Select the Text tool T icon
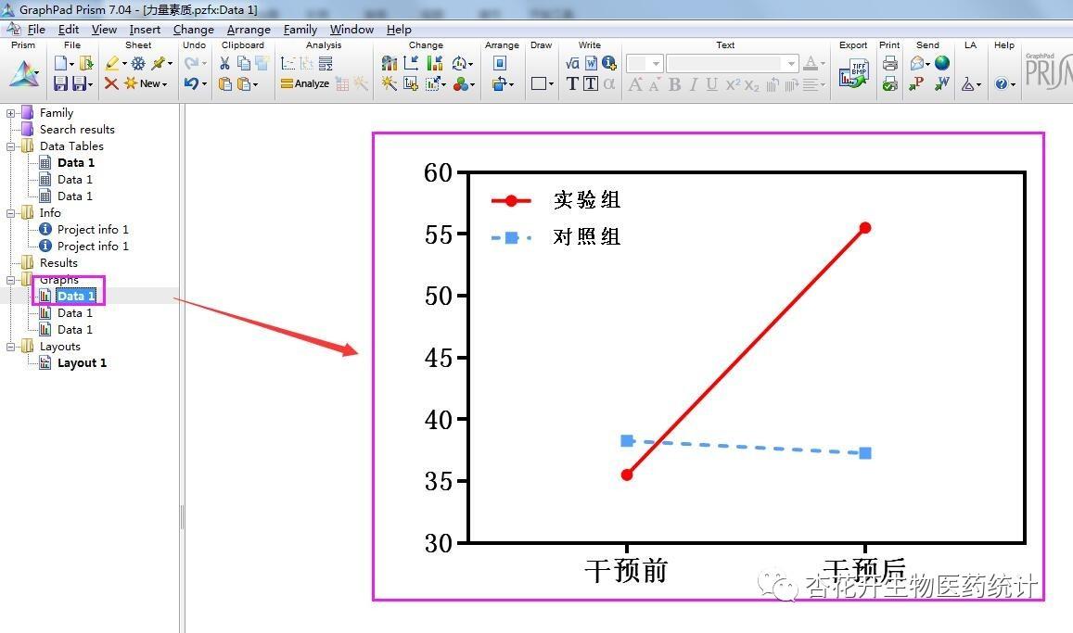 (x=573, y=82)
